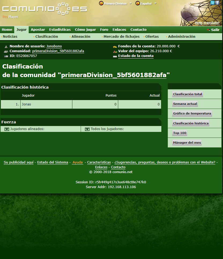Open the Facebook icon link
This screenshot has width=223, height=259.
click(x=217, y=3)
